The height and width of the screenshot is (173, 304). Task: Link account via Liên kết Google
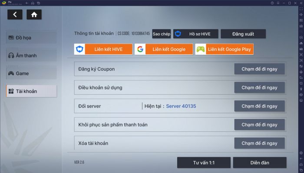pos(164,49)
